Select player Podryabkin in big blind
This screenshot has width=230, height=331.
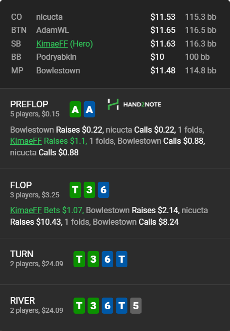(56, 57)
